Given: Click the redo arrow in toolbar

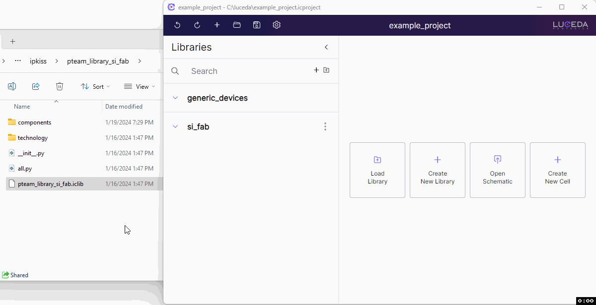Looking at the screenshot, I should (x=197, y=25).
